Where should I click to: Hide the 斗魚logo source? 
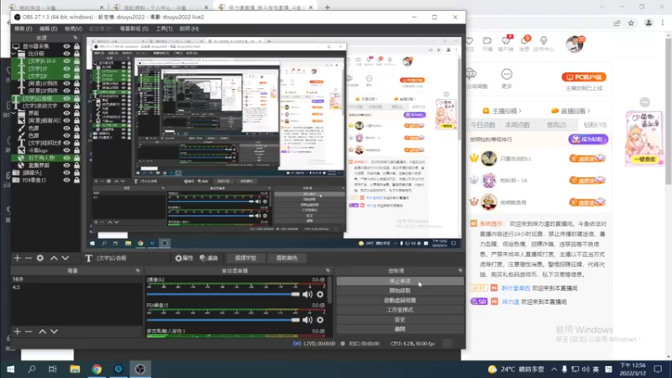[66, 150]
